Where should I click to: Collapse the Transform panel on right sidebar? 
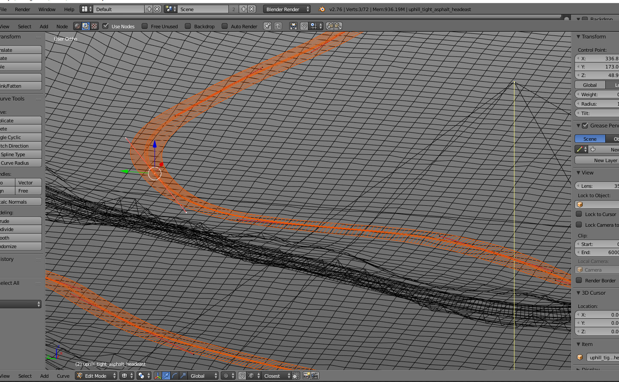[578, 37]
